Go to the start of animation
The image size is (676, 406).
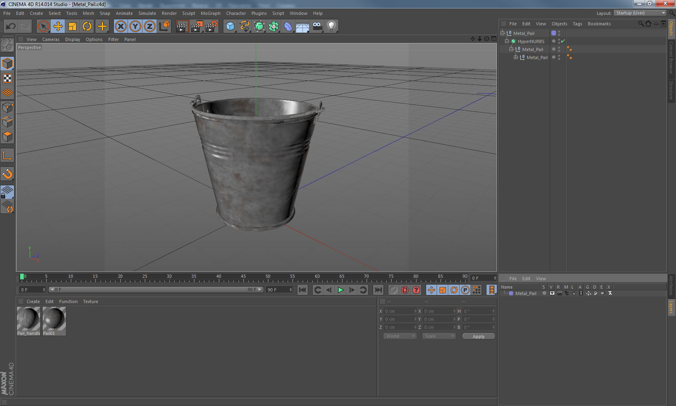(303, 290)
